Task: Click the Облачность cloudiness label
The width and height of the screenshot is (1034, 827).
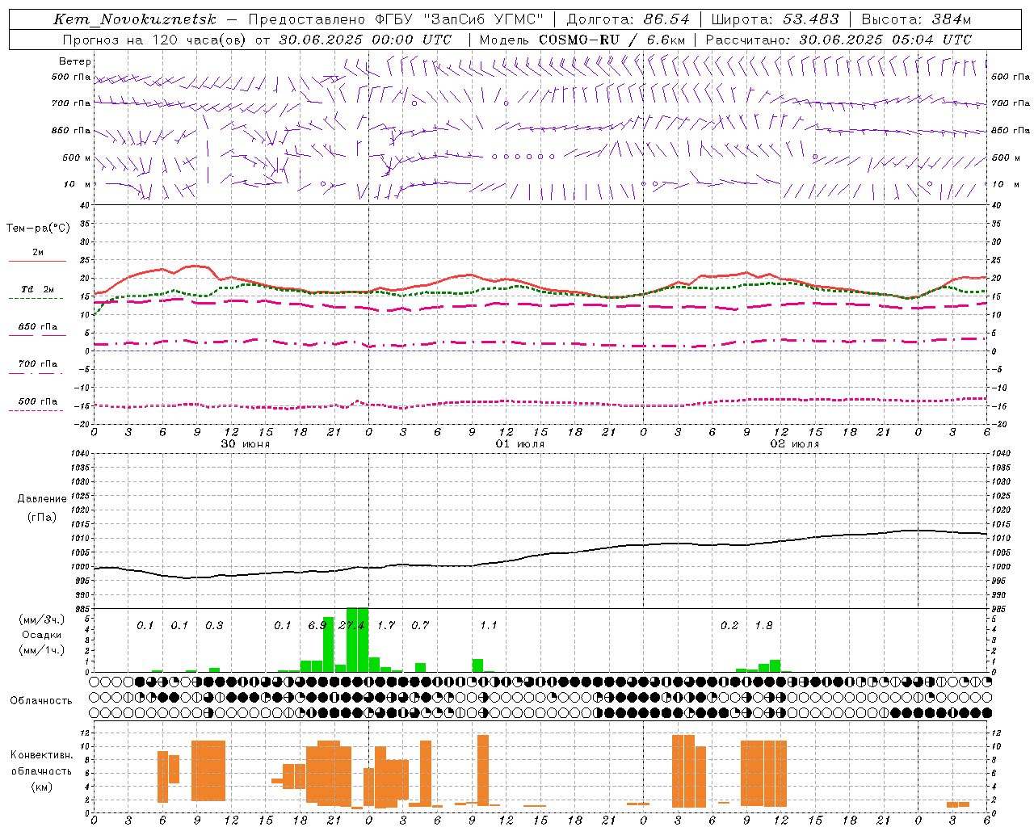Action: tap(41, 701)
